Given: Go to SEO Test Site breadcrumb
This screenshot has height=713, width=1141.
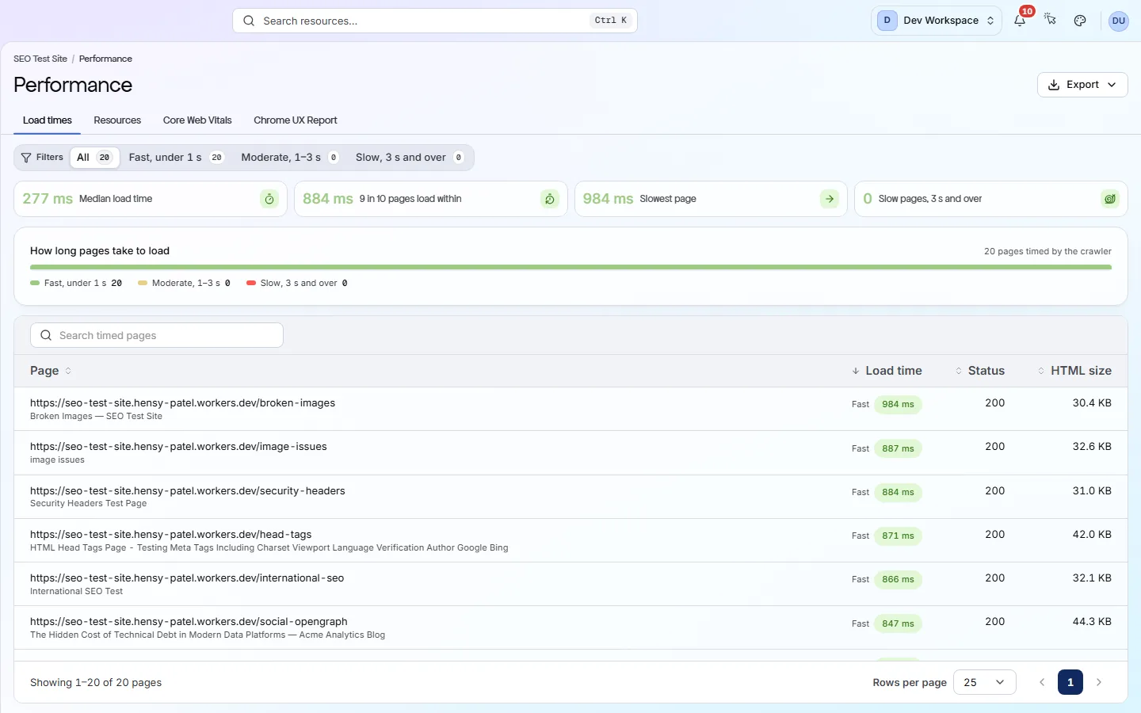Looking at the screenshot, I should coord(40,59).
